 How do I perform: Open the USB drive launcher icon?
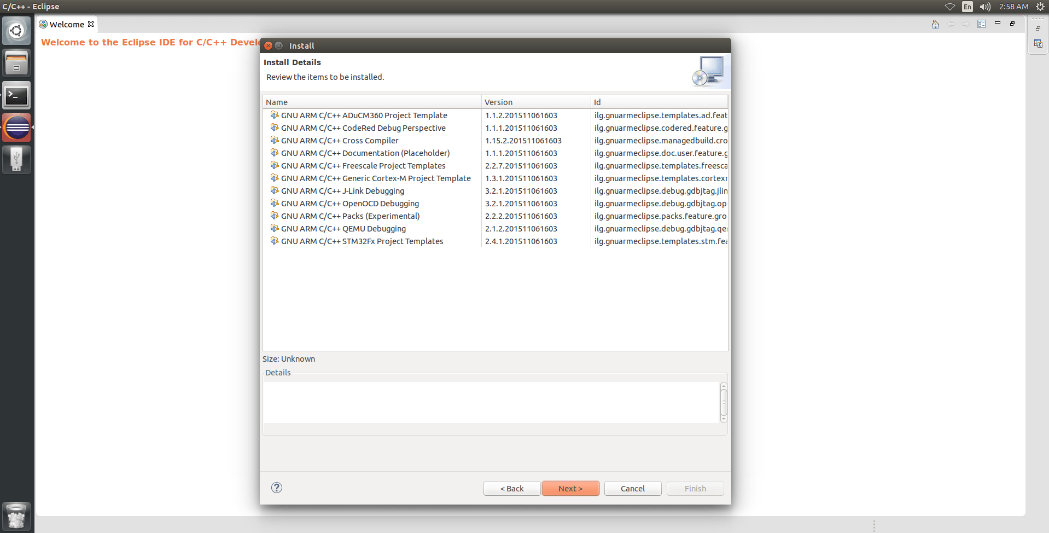pyautogui.click(x=16, y=160)
